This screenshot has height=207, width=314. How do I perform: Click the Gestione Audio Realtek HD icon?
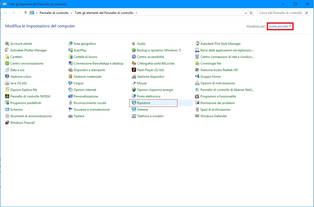(197, 70)
